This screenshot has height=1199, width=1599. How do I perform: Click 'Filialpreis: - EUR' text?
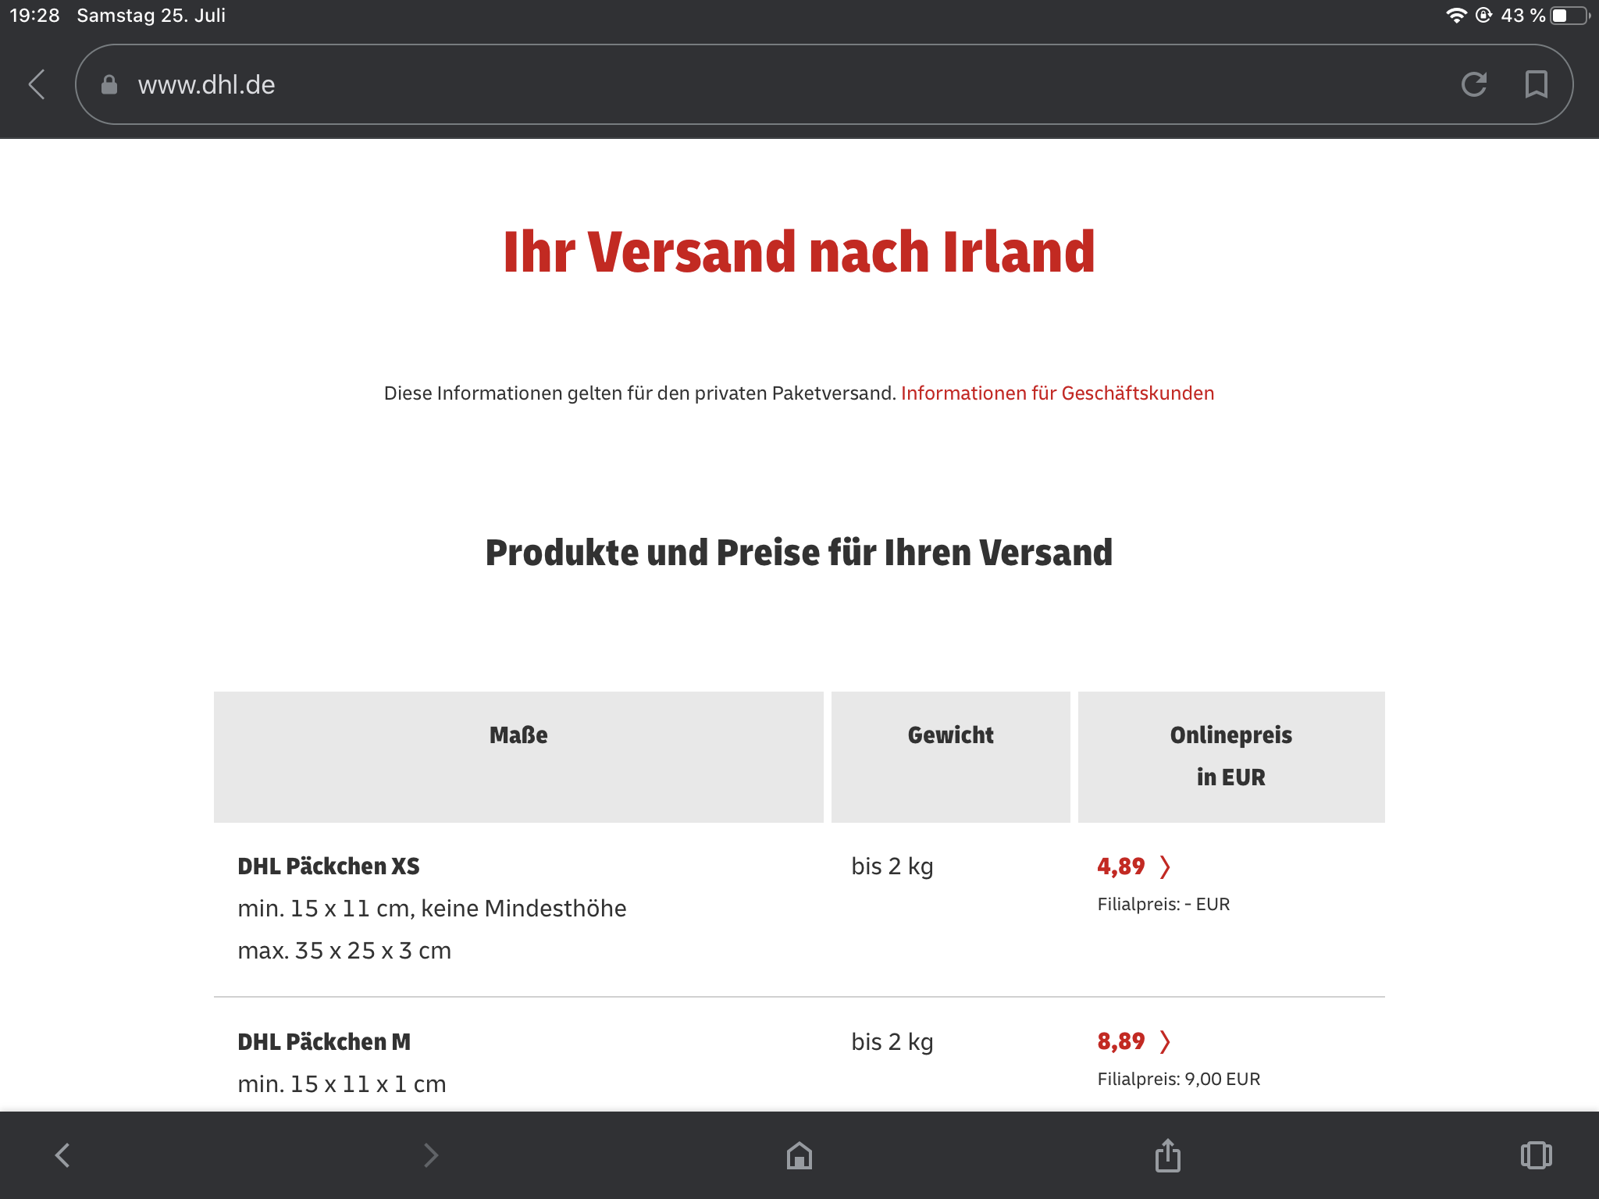[x=1163, y=904]
